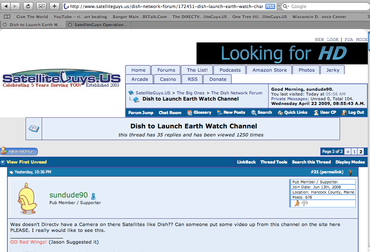The height and width of the screenshot is (252, 370).
Task: Click the speech bubble icon under Posts count
Action: click(304, 203)
